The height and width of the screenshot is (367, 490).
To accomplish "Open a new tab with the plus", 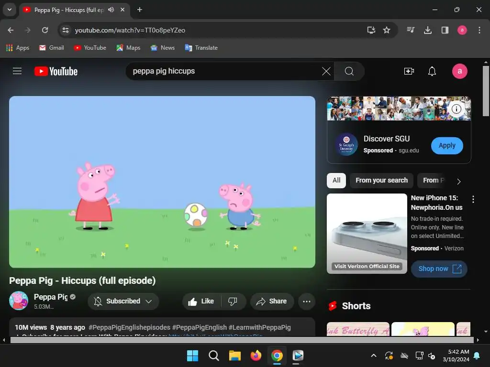I will click(140, 10).
